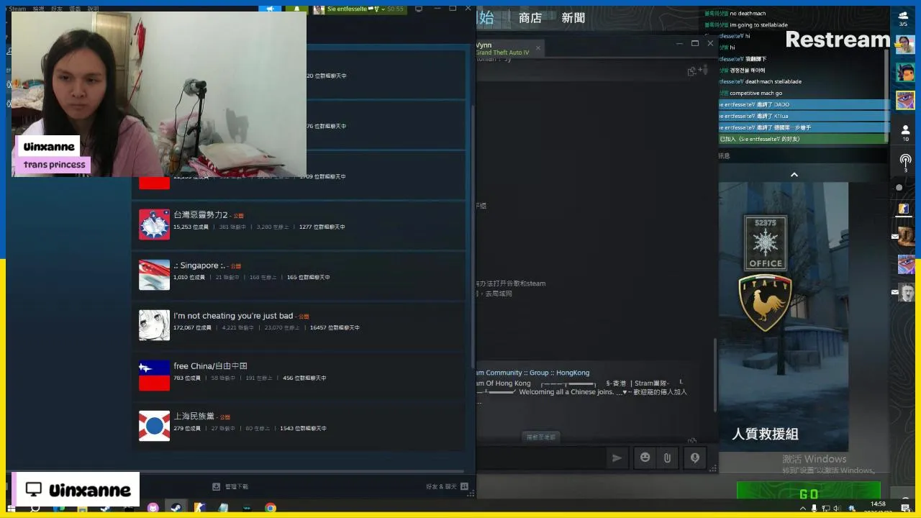Open the Steam announcements megaphone icon
This screenshot has width=921, height=518.
coord(270,9)
